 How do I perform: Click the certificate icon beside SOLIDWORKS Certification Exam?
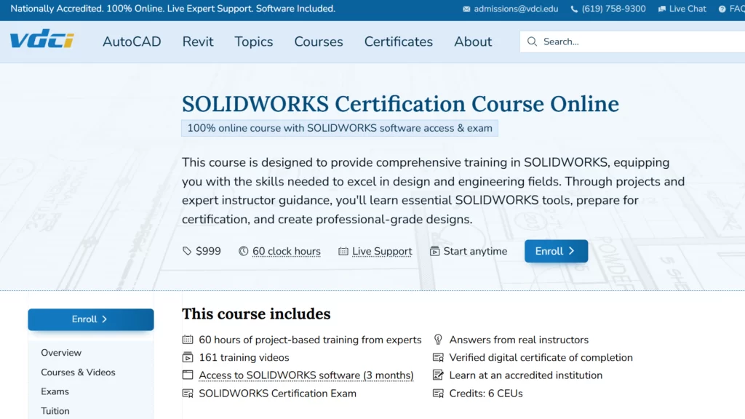coord(188,394)
